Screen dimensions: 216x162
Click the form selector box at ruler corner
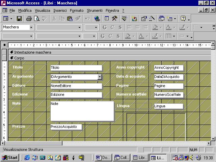(4, 45)
